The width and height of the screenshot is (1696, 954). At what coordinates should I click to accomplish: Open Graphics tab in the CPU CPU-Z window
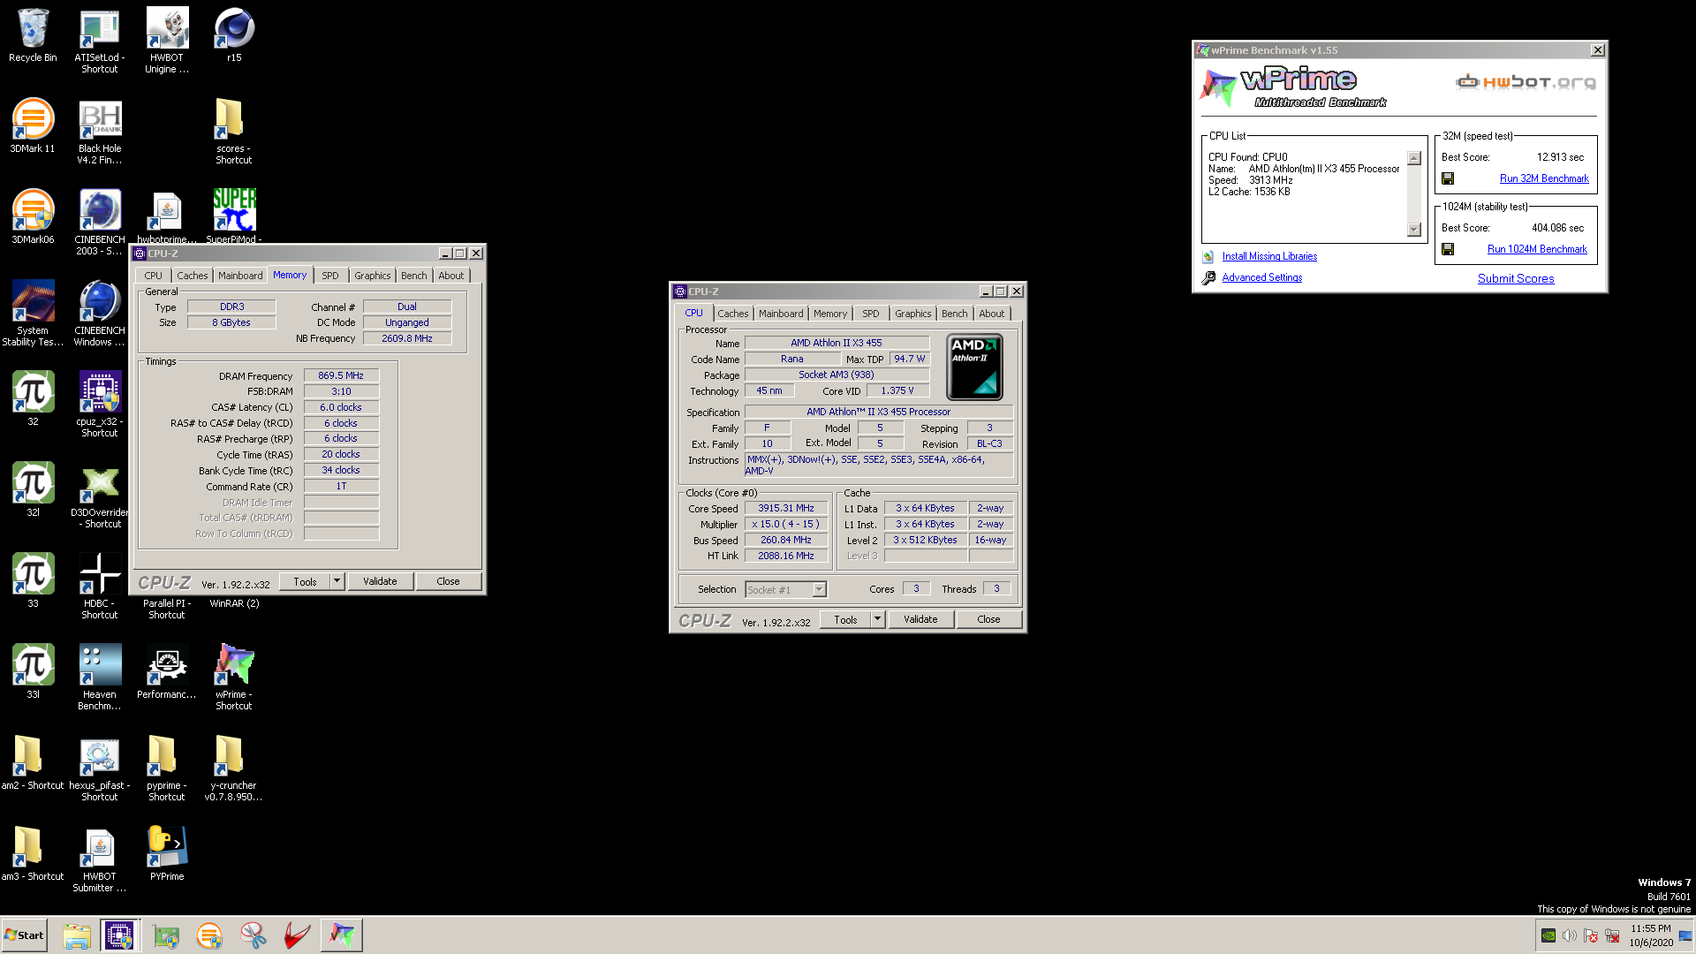click(x=912, y=314)
